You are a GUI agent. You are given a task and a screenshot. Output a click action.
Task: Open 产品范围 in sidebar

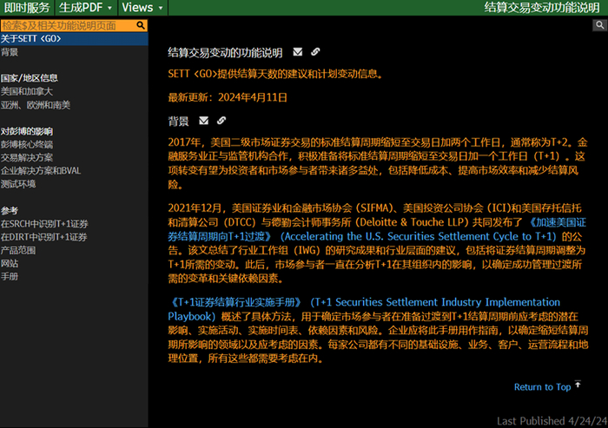[x=18, y=250]
